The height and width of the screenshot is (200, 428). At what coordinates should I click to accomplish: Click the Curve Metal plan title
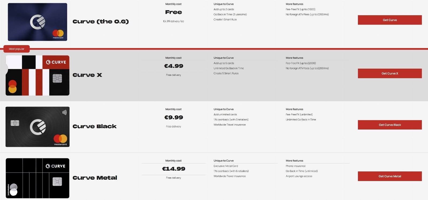pos(95,178)
